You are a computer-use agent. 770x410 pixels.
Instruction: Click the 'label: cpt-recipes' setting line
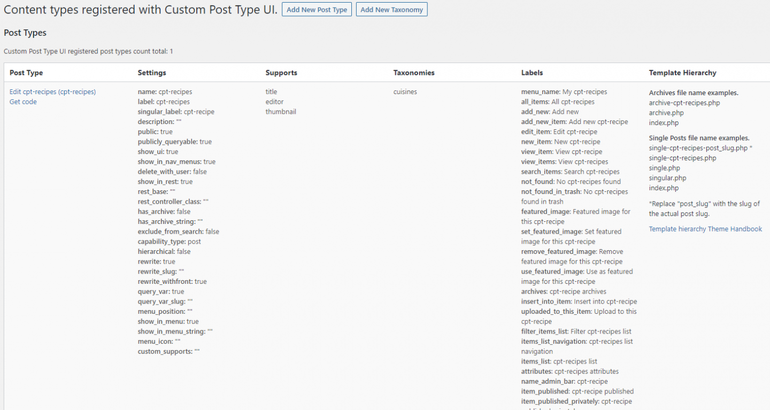(164, 102)
